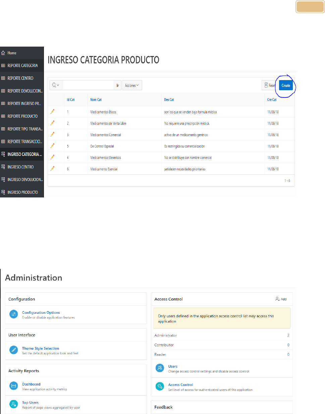Viewport: 325px width, 414px height.
Task: Open Users access control link
Action: pyautogui.click(x=173, y=366)
